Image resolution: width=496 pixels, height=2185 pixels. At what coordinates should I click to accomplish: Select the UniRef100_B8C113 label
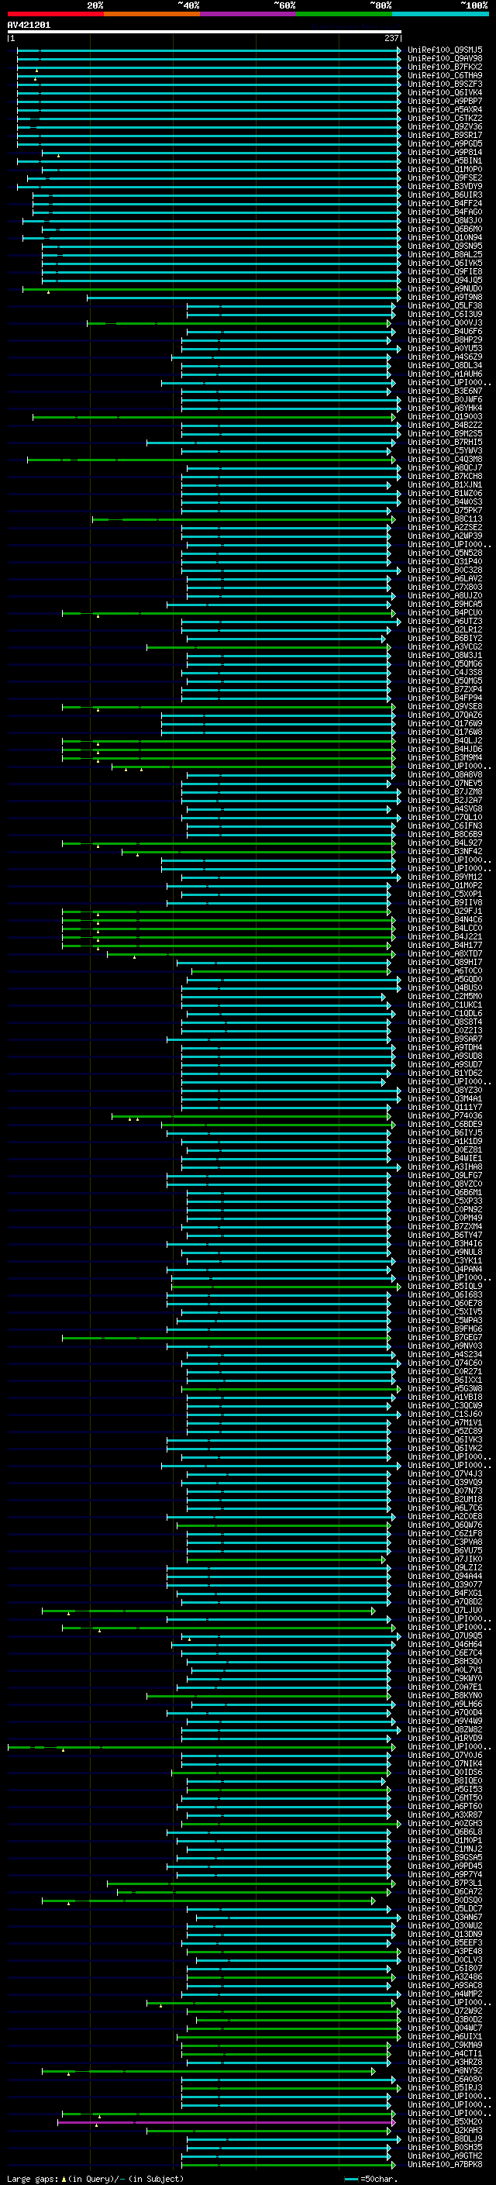click(x=445, y=519)
